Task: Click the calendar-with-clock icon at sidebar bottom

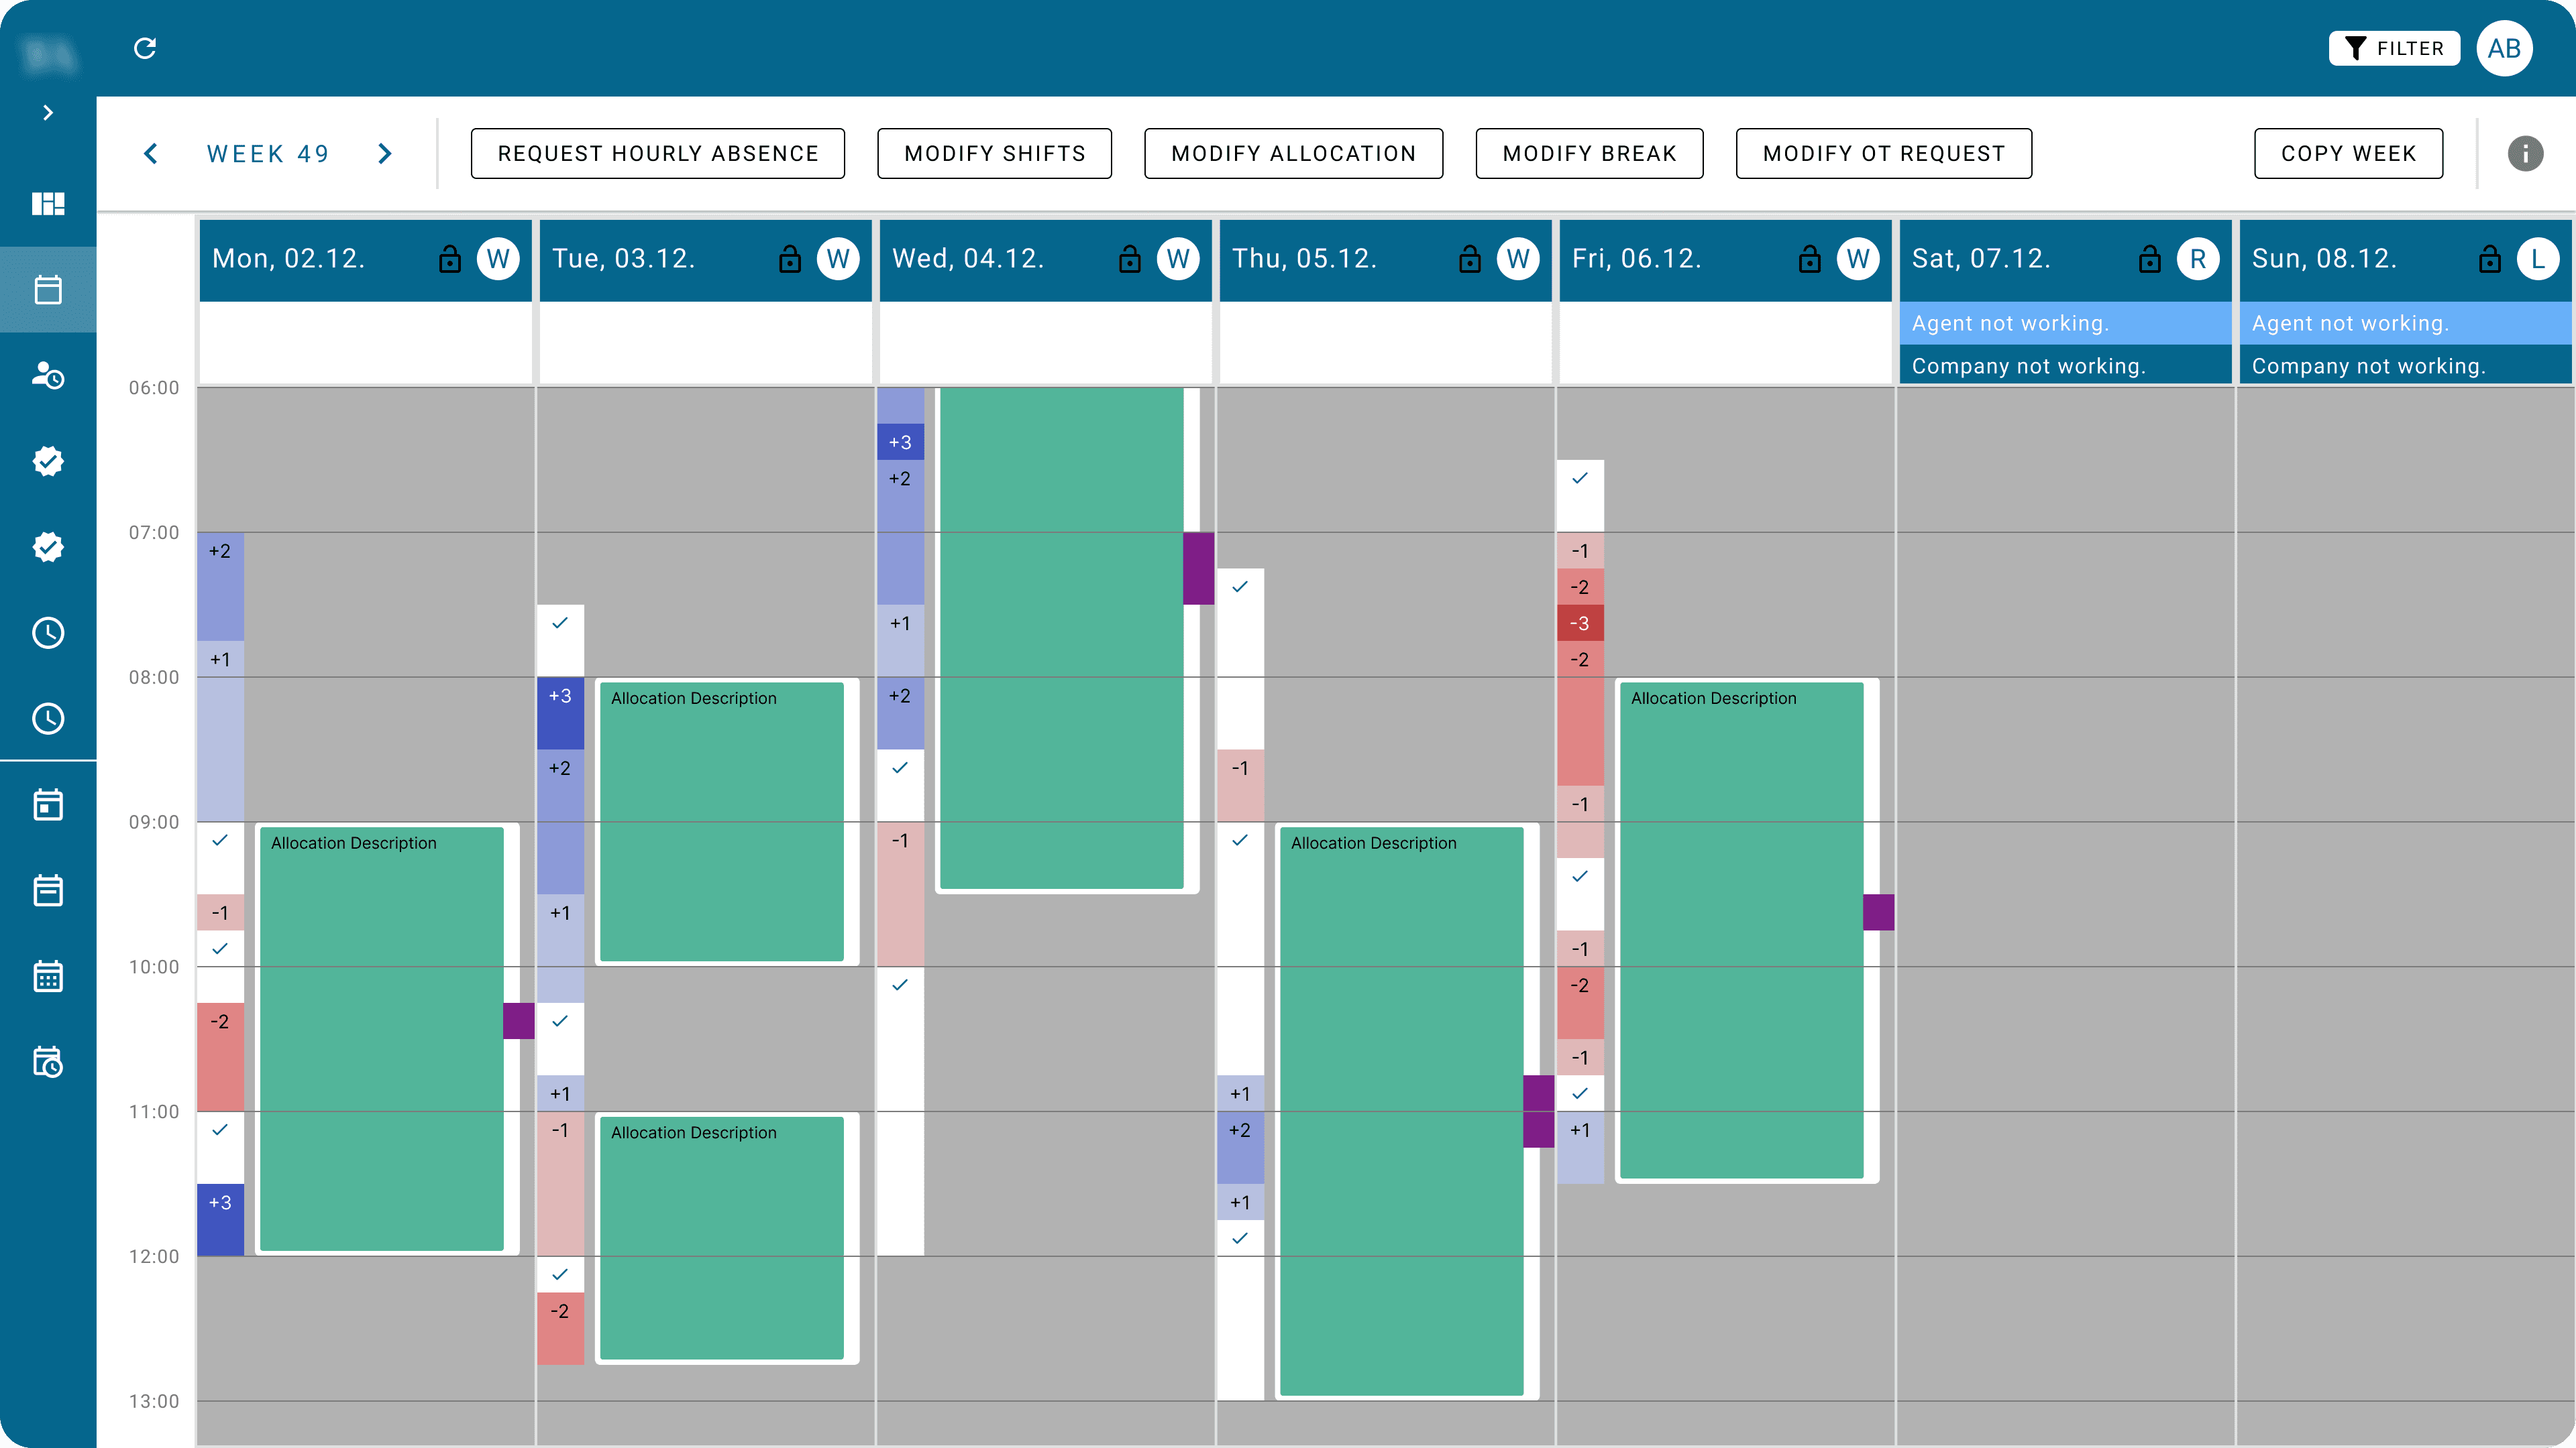Action: click(x=48, y=1061)
